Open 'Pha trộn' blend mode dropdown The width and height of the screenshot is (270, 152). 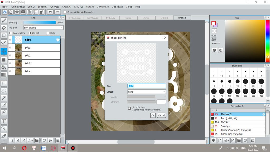pos(44,27)
